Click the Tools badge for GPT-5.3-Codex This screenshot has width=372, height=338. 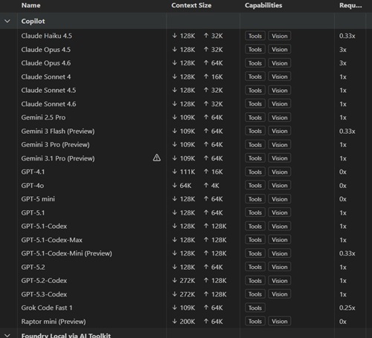255,294
